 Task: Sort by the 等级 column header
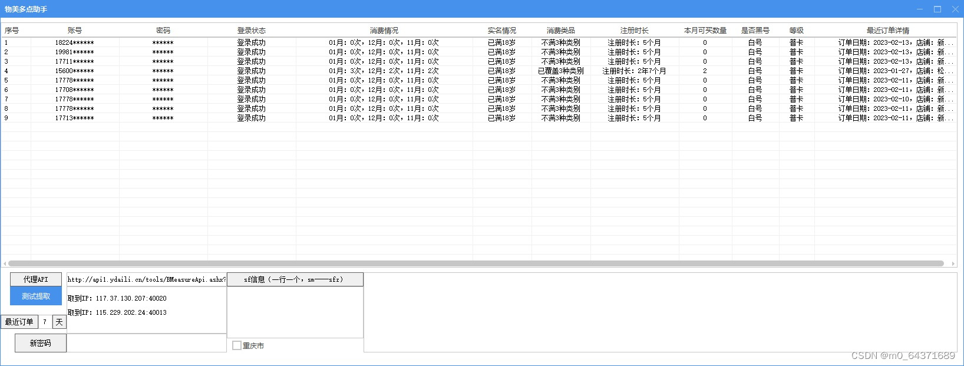pyautogui.click(x=797, y=31)
